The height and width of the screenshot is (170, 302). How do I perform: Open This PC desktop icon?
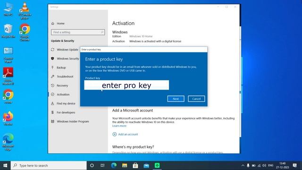(x=8, y=9)
